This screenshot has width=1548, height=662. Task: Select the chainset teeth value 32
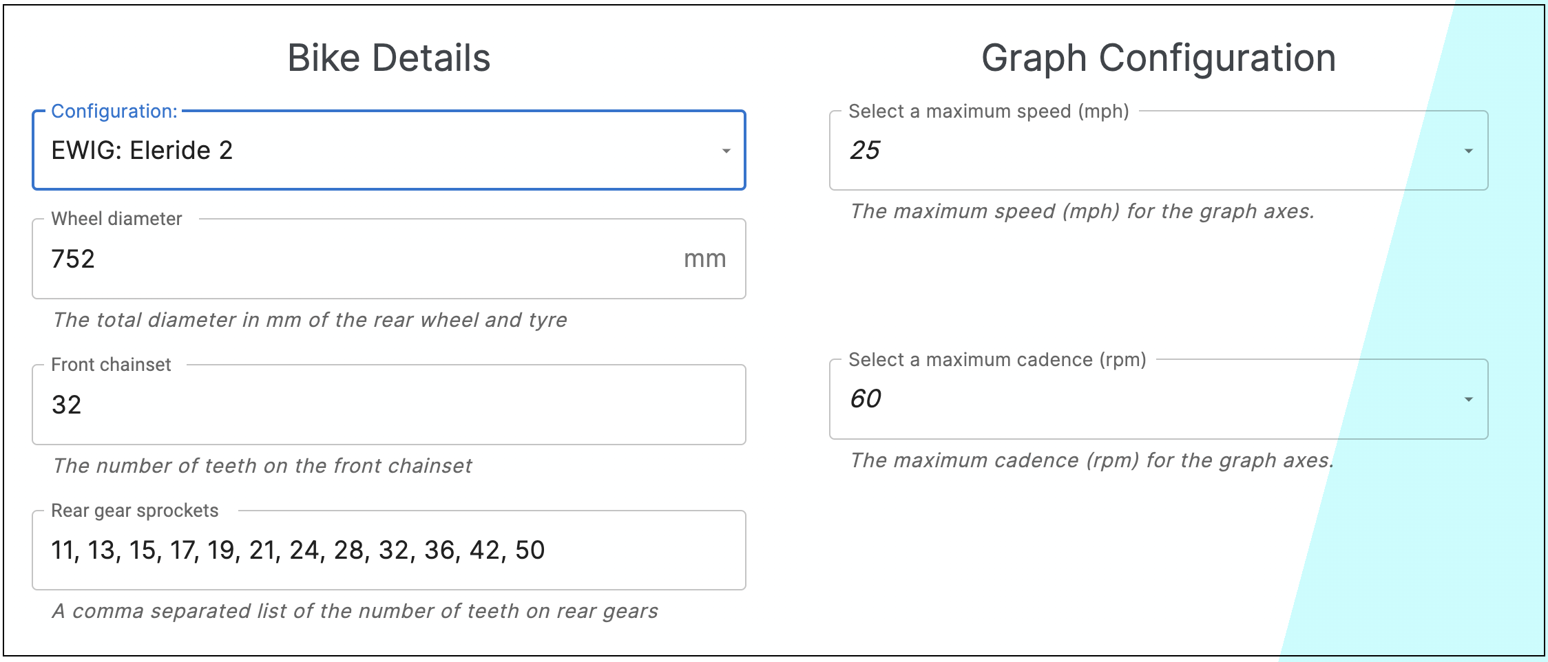coord(63,405)
